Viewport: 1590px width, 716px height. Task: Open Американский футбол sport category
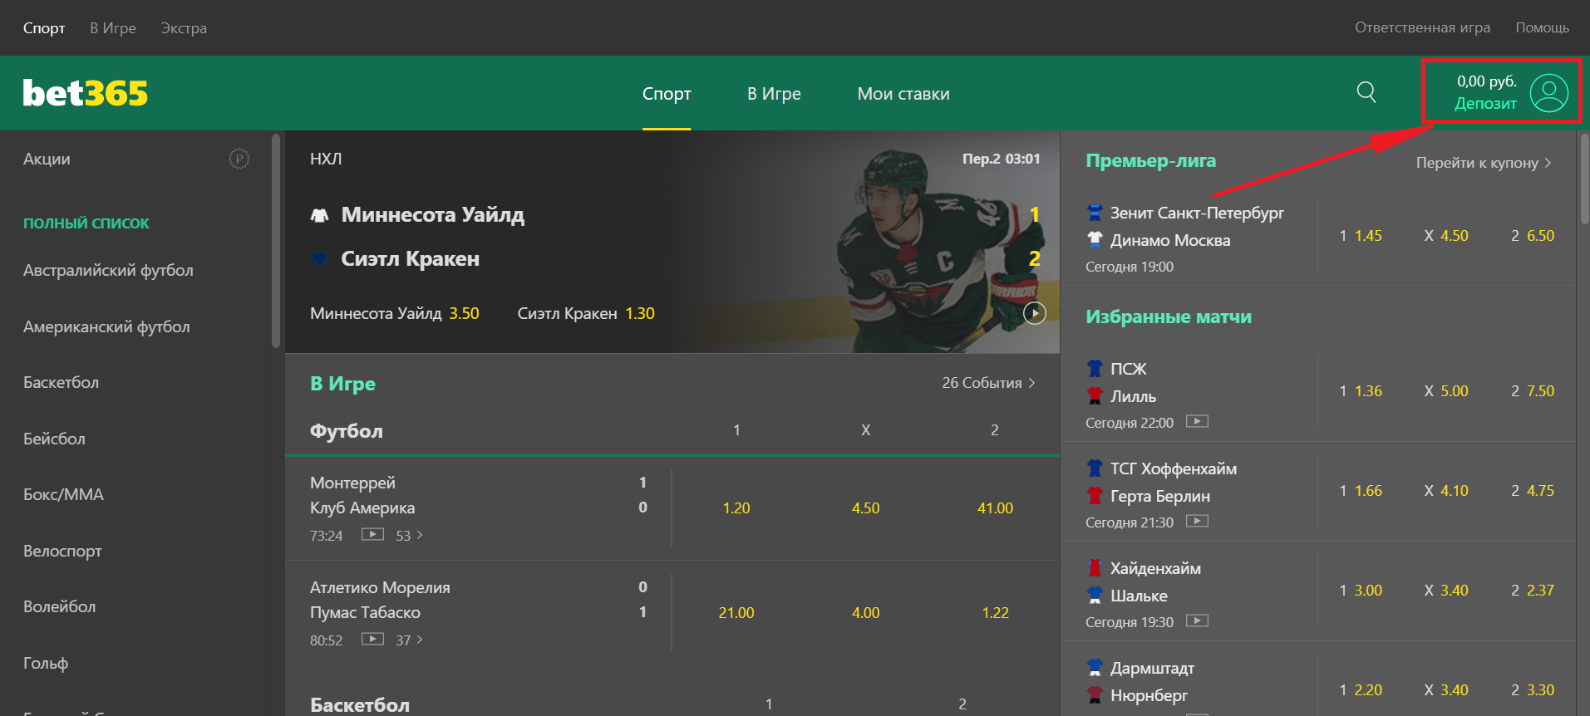tap(106, 327)
